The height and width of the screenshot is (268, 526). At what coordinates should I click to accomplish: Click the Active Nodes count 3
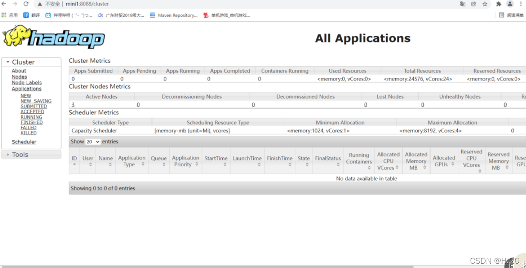pos(73,105)
